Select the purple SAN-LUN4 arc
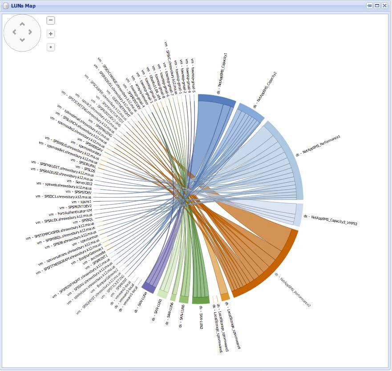 coord(149,288)
